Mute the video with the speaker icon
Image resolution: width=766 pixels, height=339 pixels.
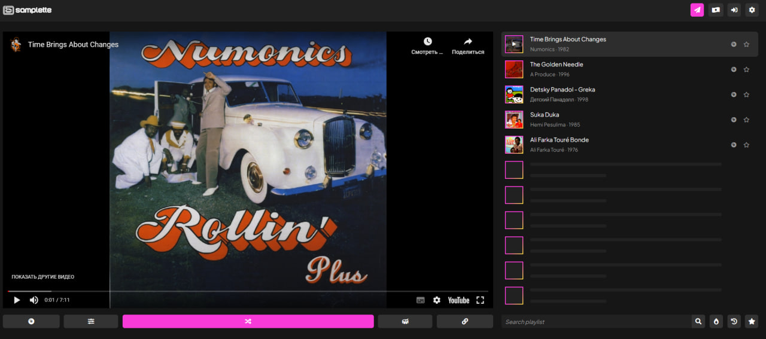point(34,300)
